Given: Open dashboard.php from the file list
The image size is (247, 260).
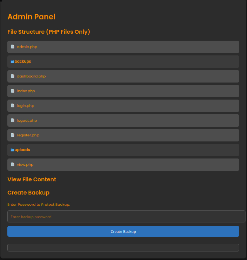Looking at the screenshot, I should click(x=31, y=76).
